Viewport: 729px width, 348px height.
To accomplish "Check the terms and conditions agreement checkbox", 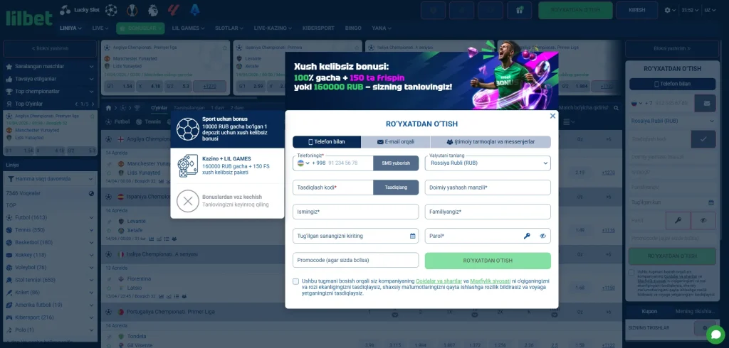I will coord(296,281).
